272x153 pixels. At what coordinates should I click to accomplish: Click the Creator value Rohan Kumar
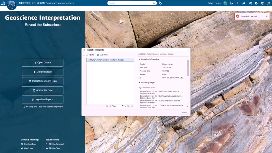pyautogui.click(x=167, y=64)
